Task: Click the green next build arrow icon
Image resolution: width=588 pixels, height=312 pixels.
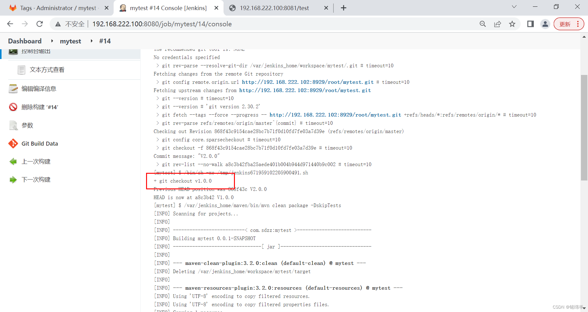Action: 13,180
